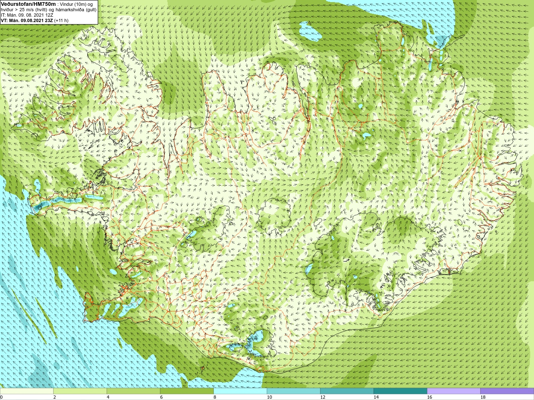
Task: Click the Veðurstofan/HM750m title text
Action: click(x=28, y=4)
